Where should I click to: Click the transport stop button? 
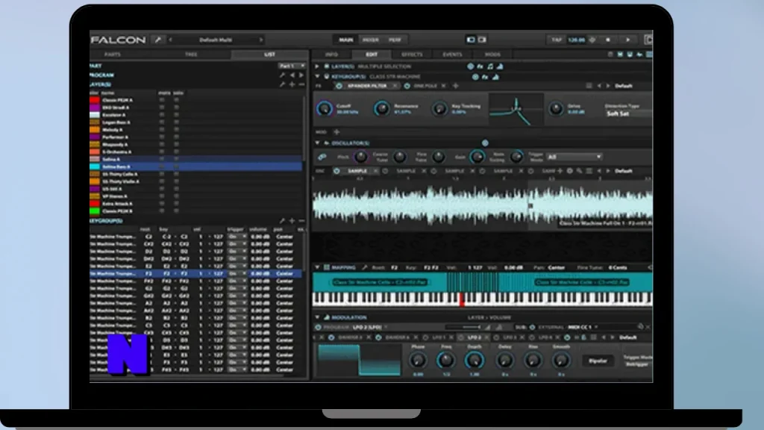[x=608, y=40]
